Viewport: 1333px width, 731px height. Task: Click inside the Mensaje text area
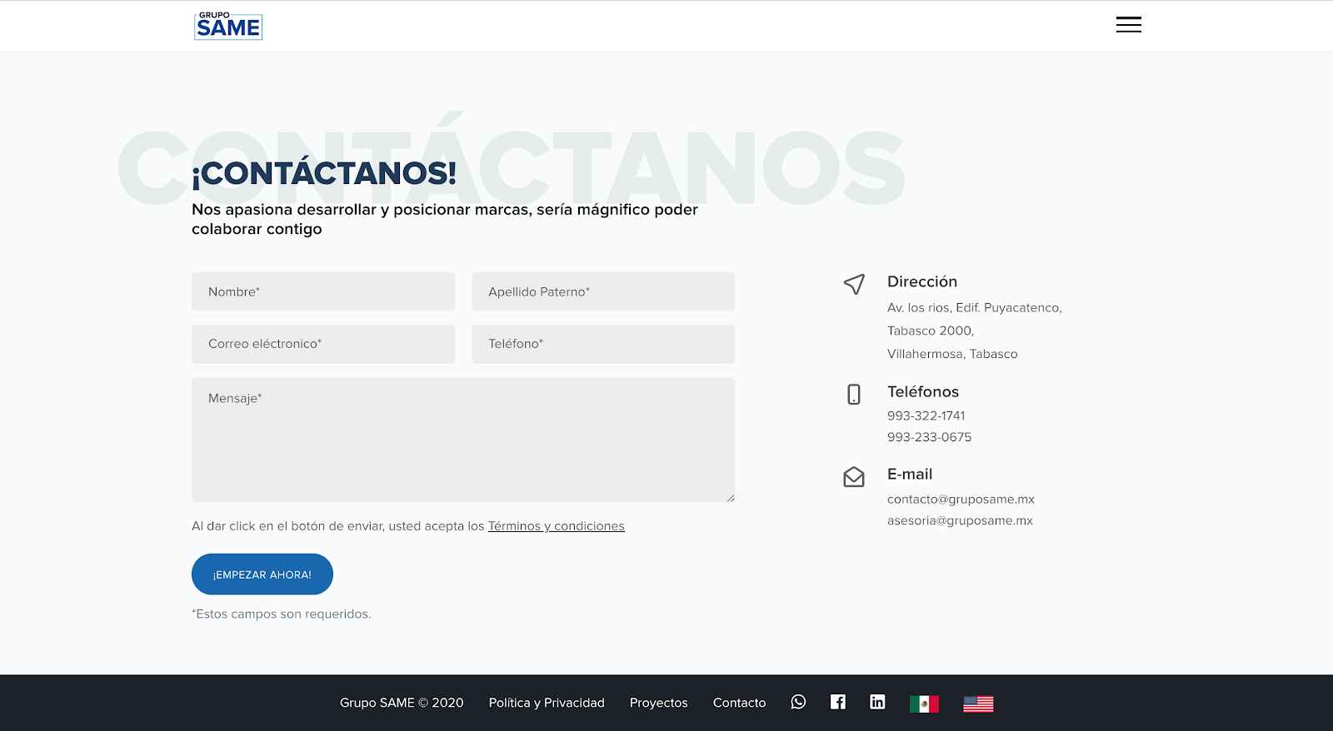point(463,440)
